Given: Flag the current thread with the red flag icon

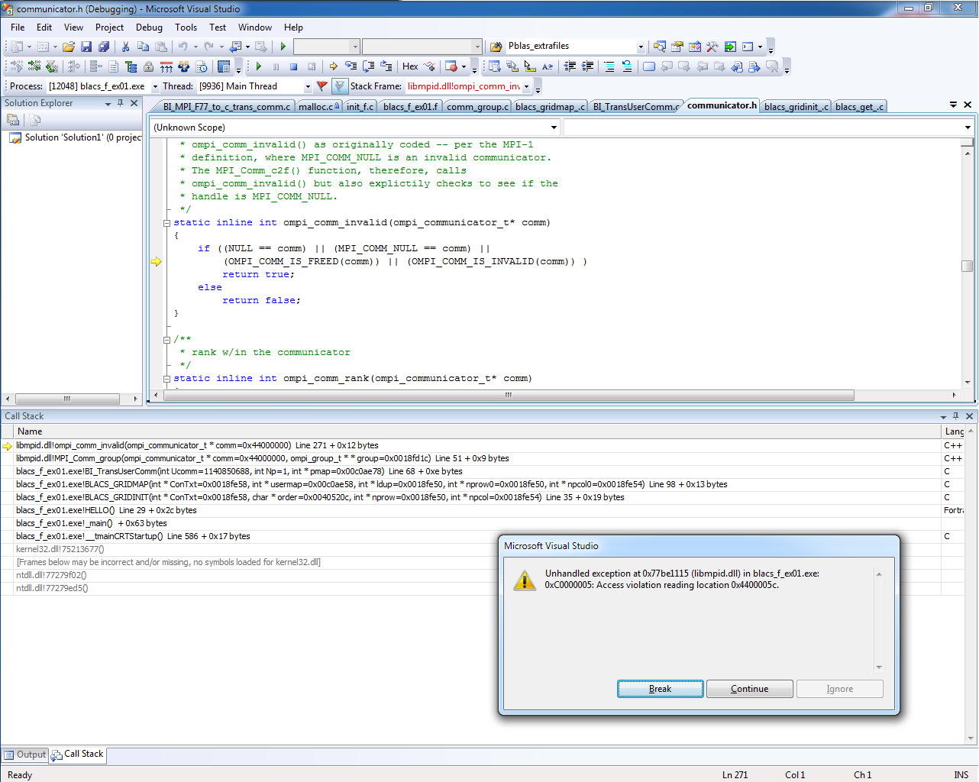Looking at the screenshot, I should [321, 86].
